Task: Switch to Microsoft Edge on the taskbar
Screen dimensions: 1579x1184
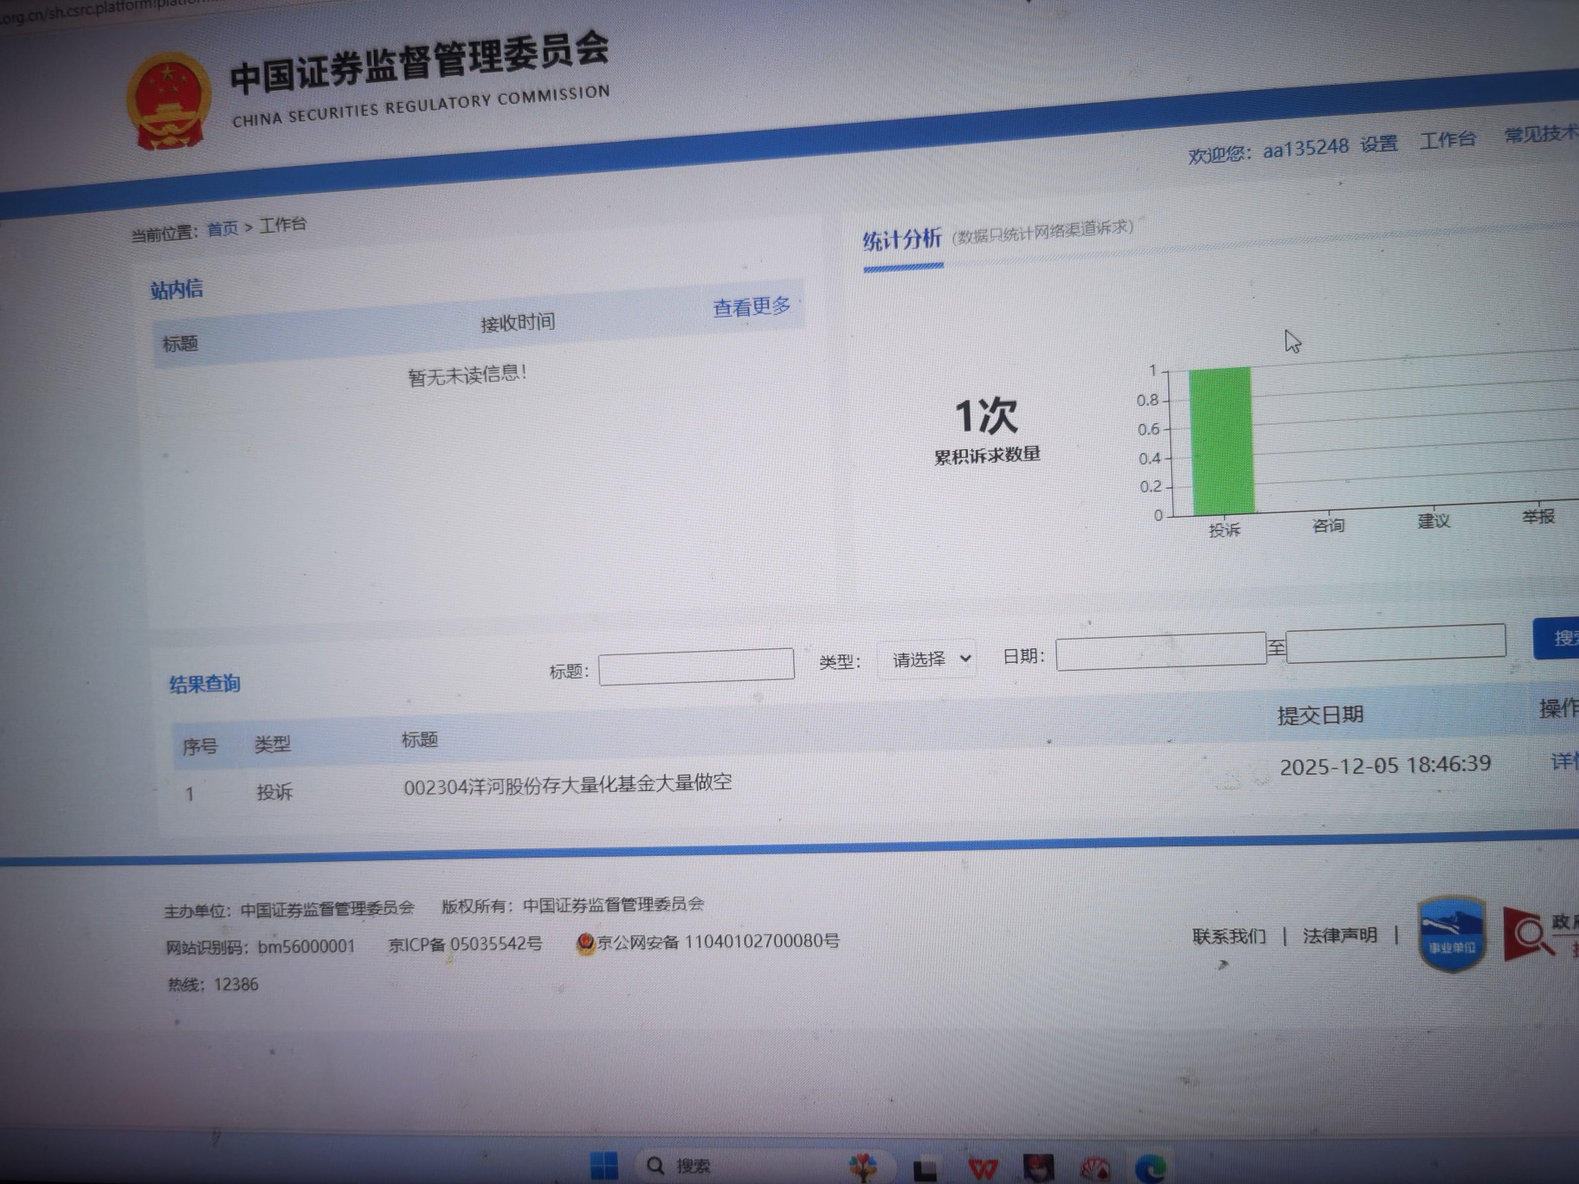Action: tap(1151, 1168)
